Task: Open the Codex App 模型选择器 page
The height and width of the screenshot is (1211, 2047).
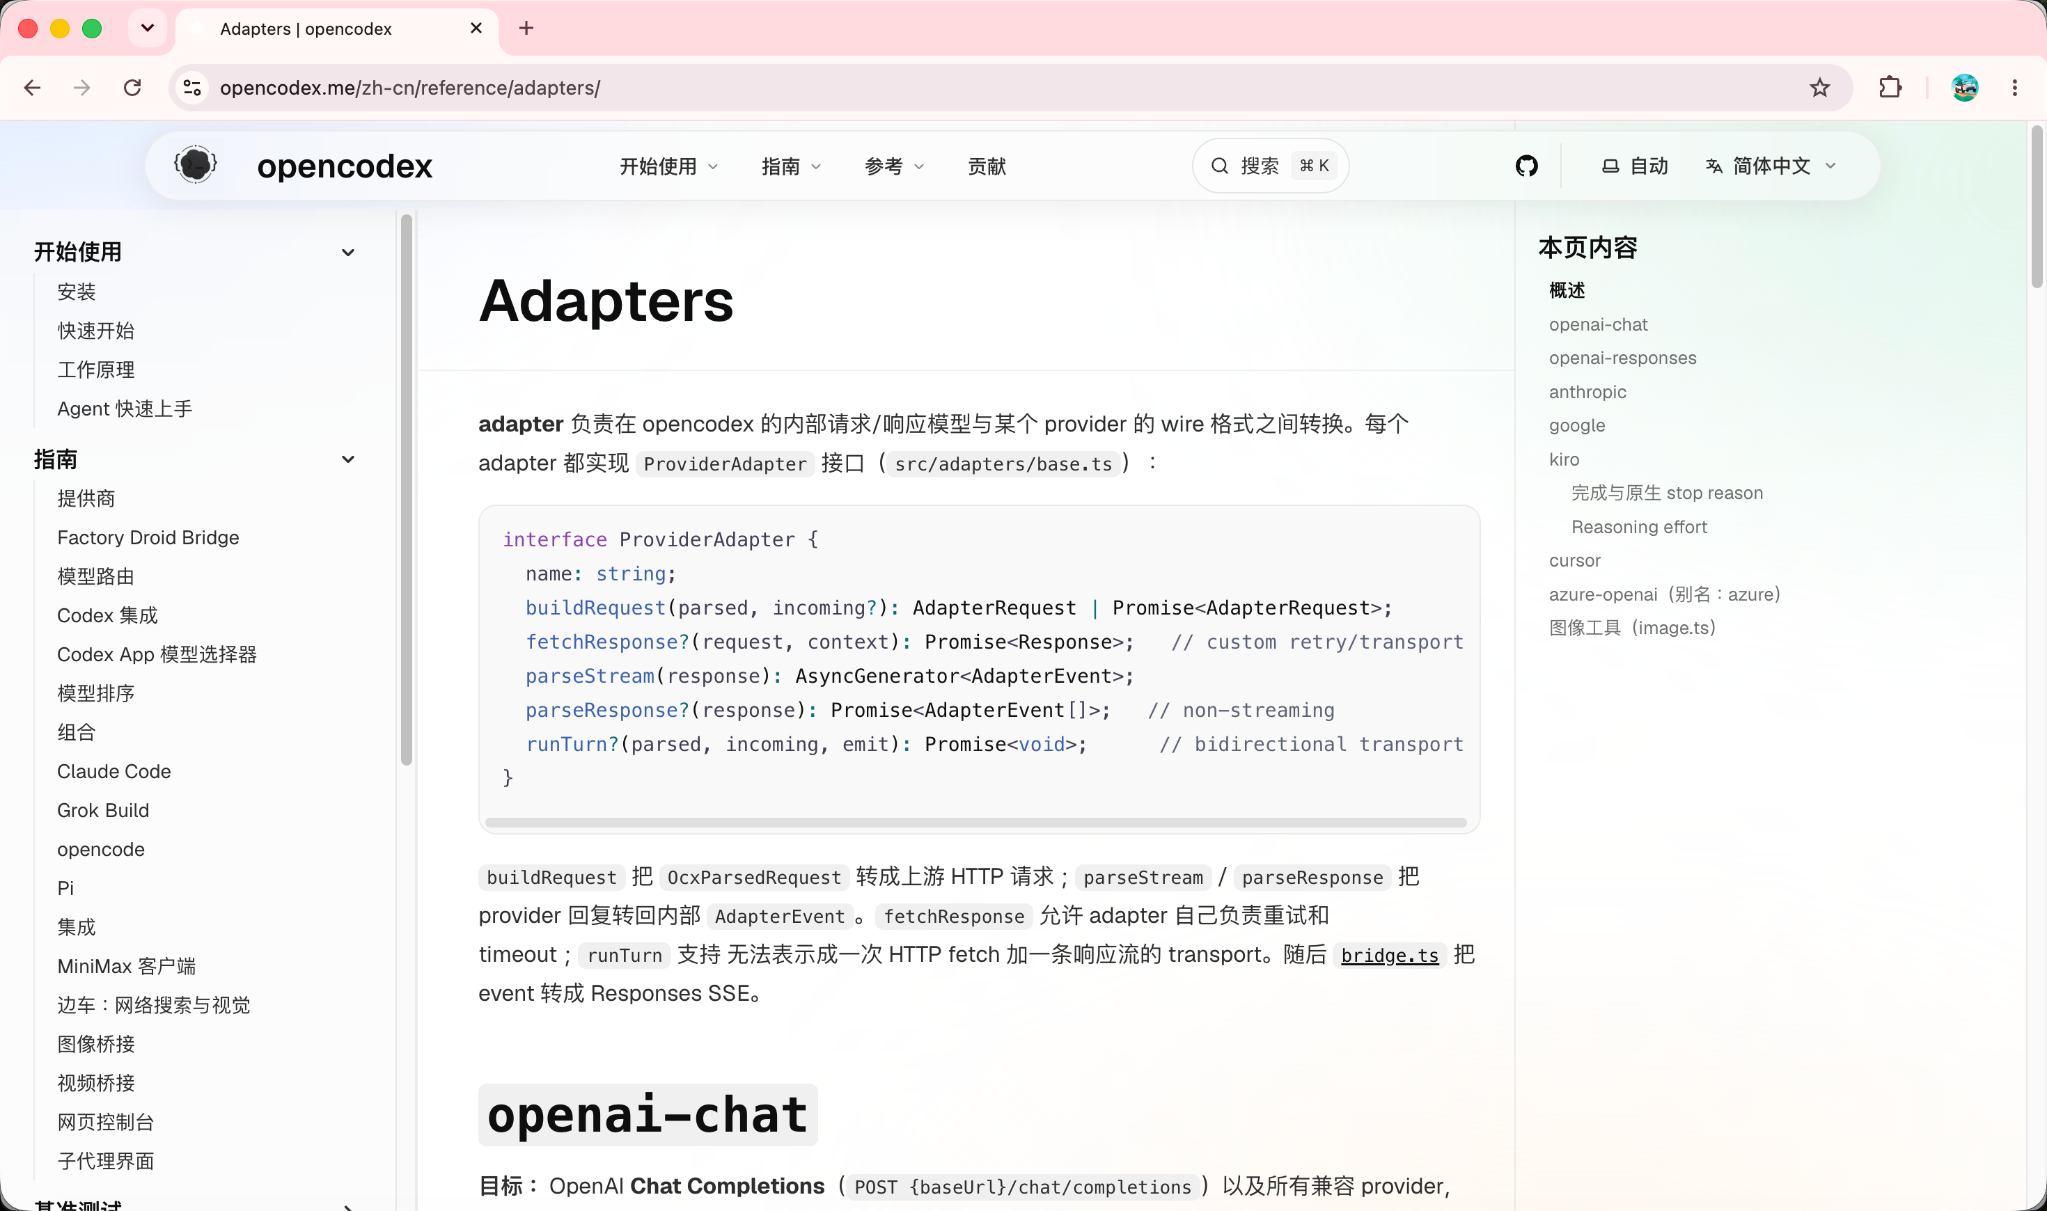Action: 157,654
